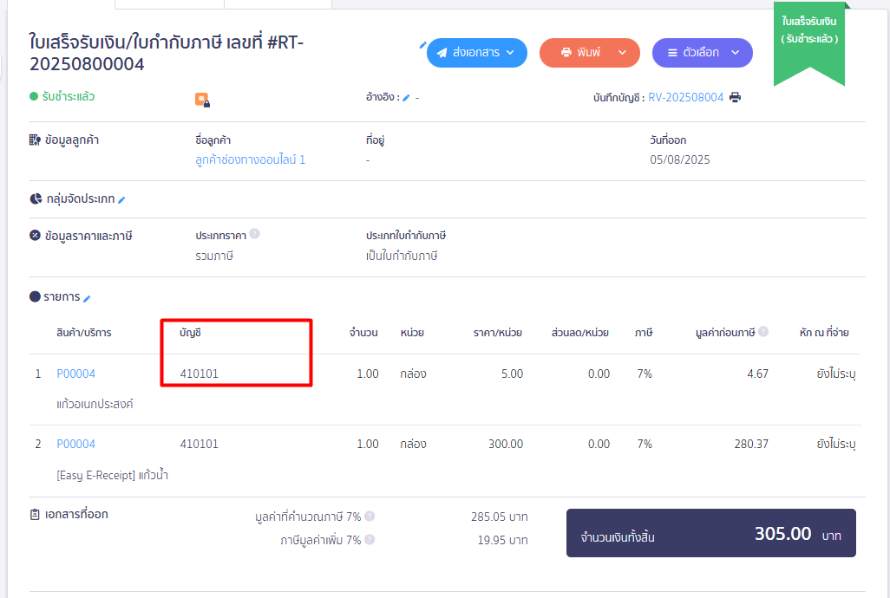Select the third tab at the top
Screen dimensions: 890x598
tap(278, 4)
